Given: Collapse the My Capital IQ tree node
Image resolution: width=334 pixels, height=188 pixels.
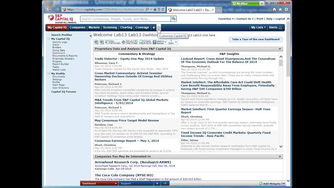Looking at the screenshot, I should [x=49, y=39].
